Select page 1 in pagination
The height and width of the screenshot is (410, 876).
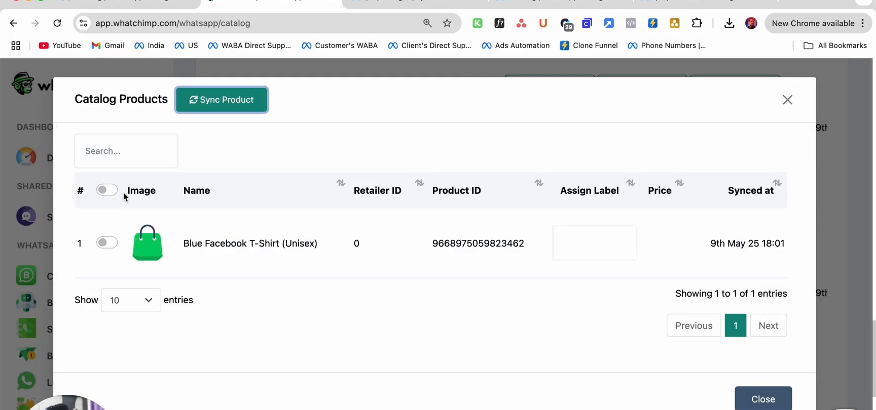736,325
